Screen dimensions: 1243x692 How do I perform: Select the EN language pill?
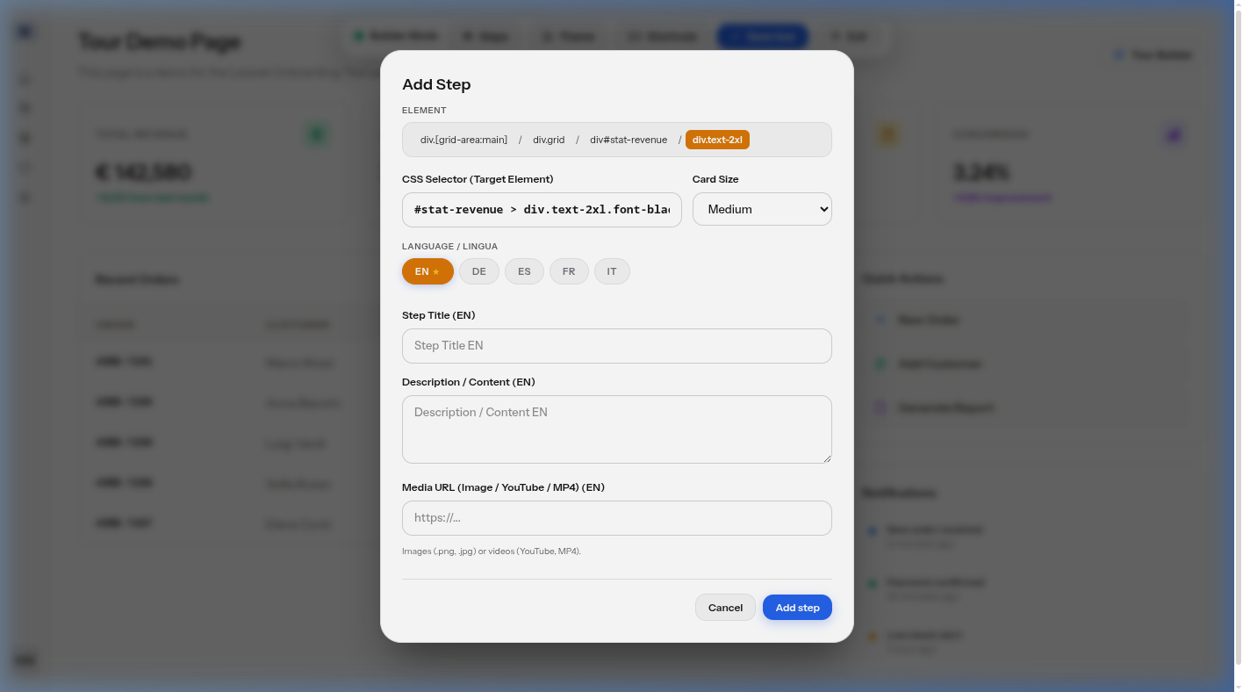click(x=428, y=271)
